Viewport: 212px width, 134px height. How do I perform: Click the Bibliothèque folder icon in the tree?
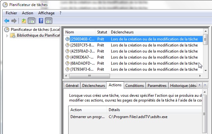click(x=13, y=36)
